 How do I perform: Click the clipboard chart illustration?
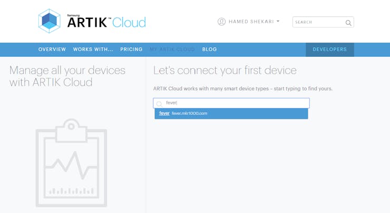(71, 163)
